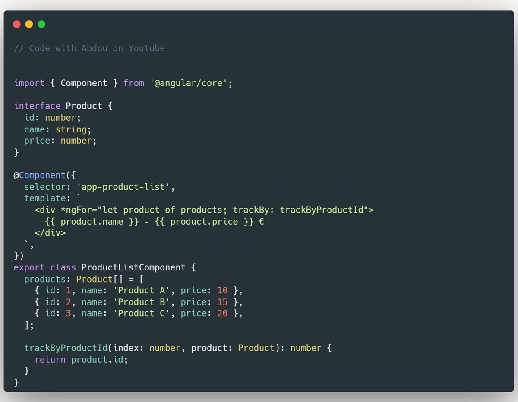
Task: Click the '@Component({' decorator
Action: 45,175
